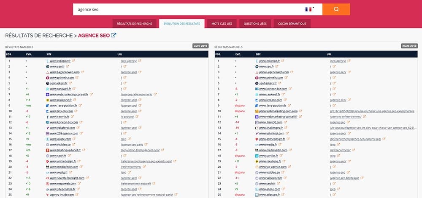The width and height of the screenshot is (422, 198).
Task: Open the /2018/12/05/87089 pourquoi-choisir URL link
Action: pyautogui.click(x=372, y=111)
